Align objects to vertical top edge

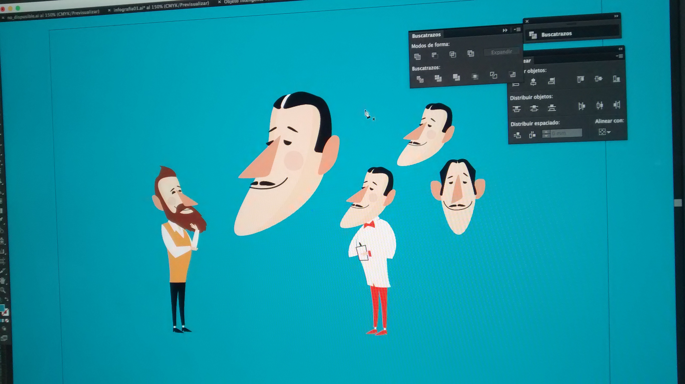tap(581, 79)
